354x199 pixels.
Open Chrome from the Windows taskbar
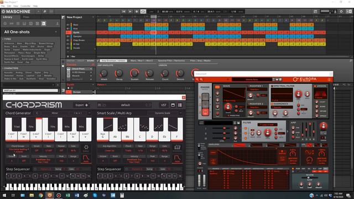pos(40,195)
